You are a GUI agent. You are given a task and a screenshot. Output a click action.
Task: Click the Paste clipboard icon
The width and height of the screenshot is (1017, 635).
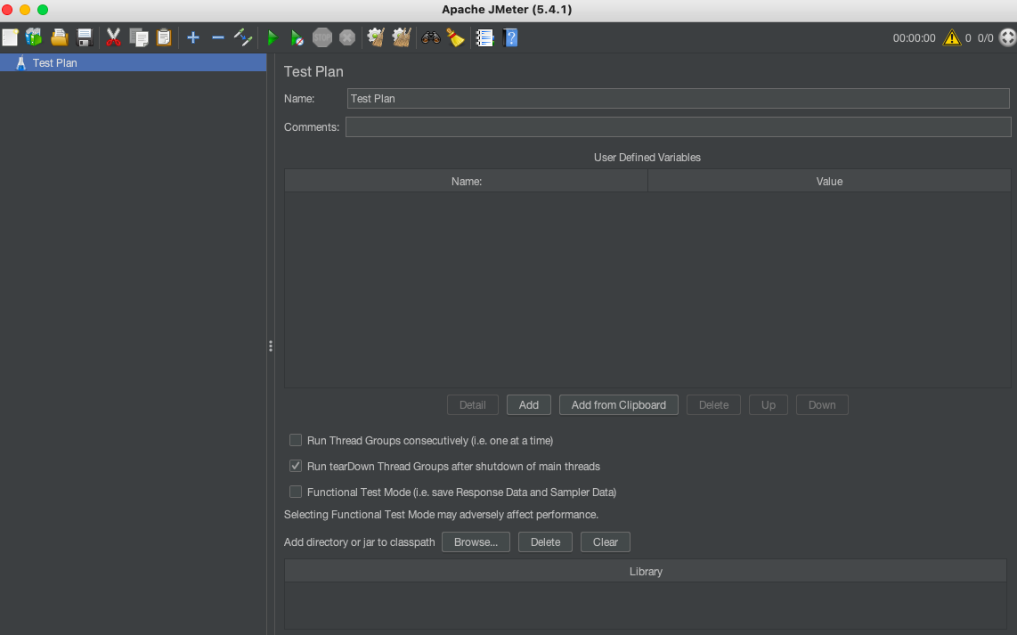(164, 37)
